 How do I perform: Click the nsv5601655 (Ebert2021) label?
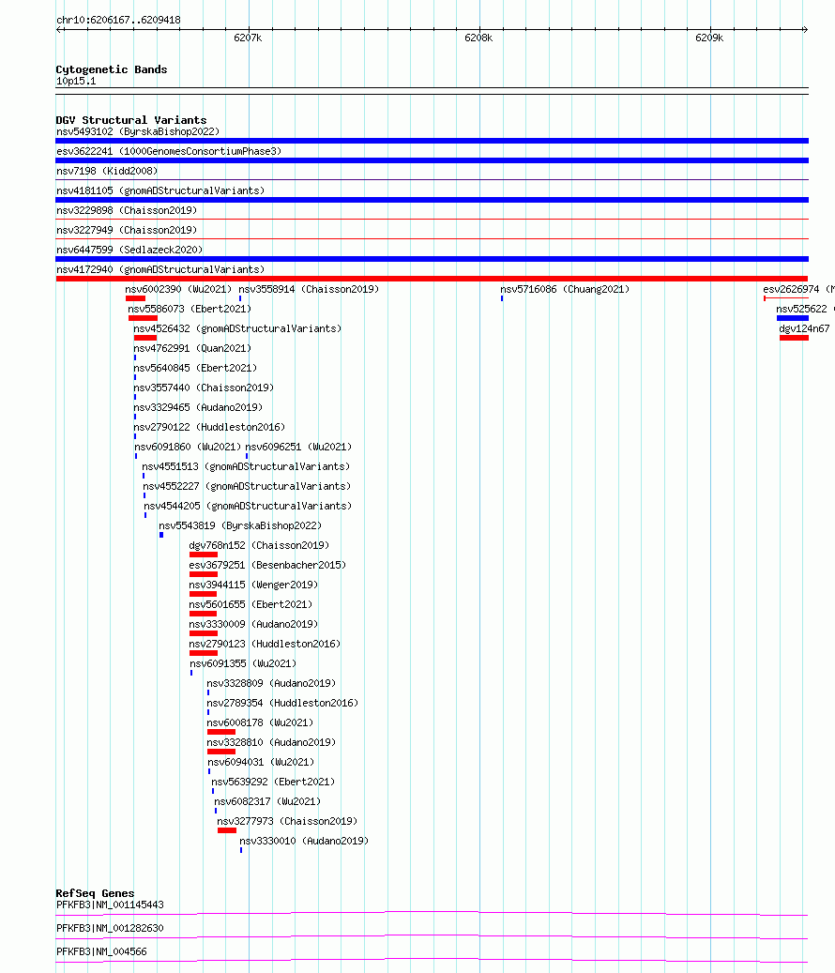coord(250,604)
